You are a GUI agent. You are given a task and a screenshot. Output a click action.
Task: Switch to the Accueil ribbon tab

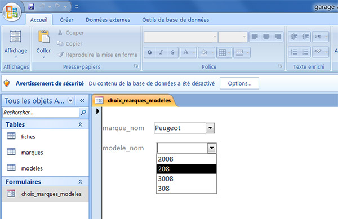[39, 20]
